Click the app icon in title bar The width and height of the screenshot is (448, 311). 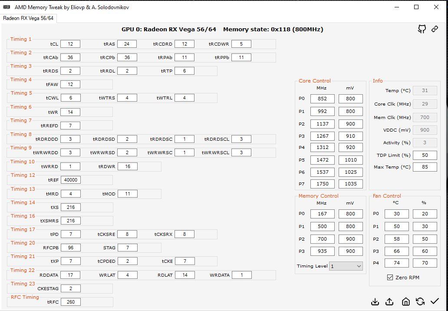pyautogui.click(x=7, y=7)
